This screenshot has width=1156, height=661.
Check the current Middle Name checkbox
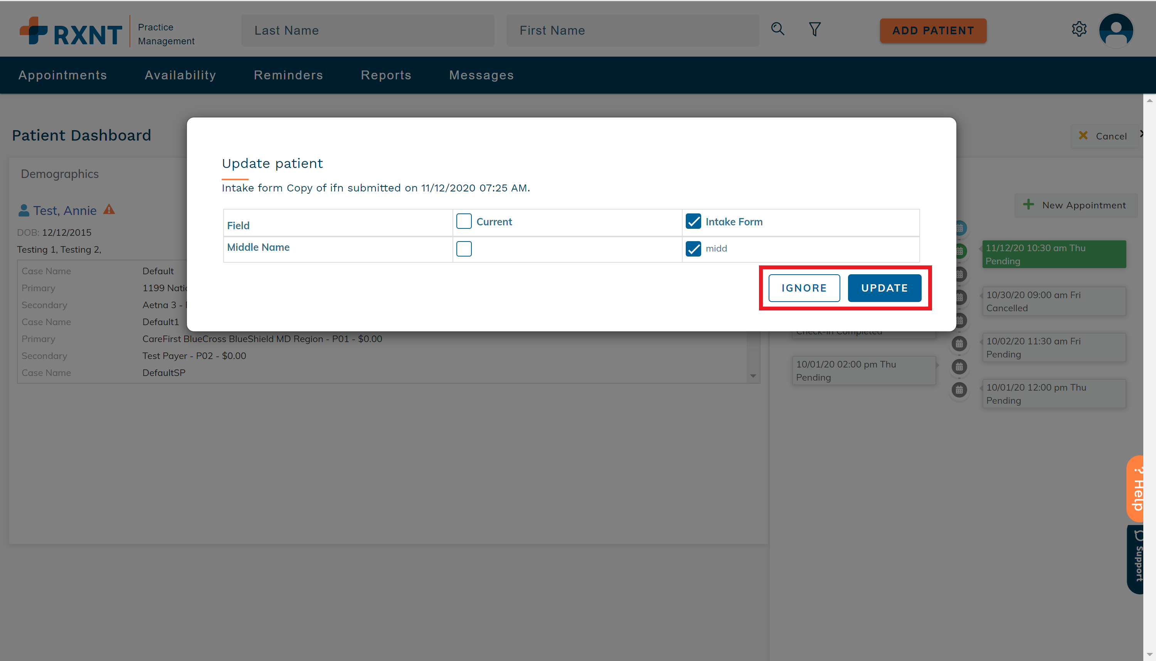point(464,249)
